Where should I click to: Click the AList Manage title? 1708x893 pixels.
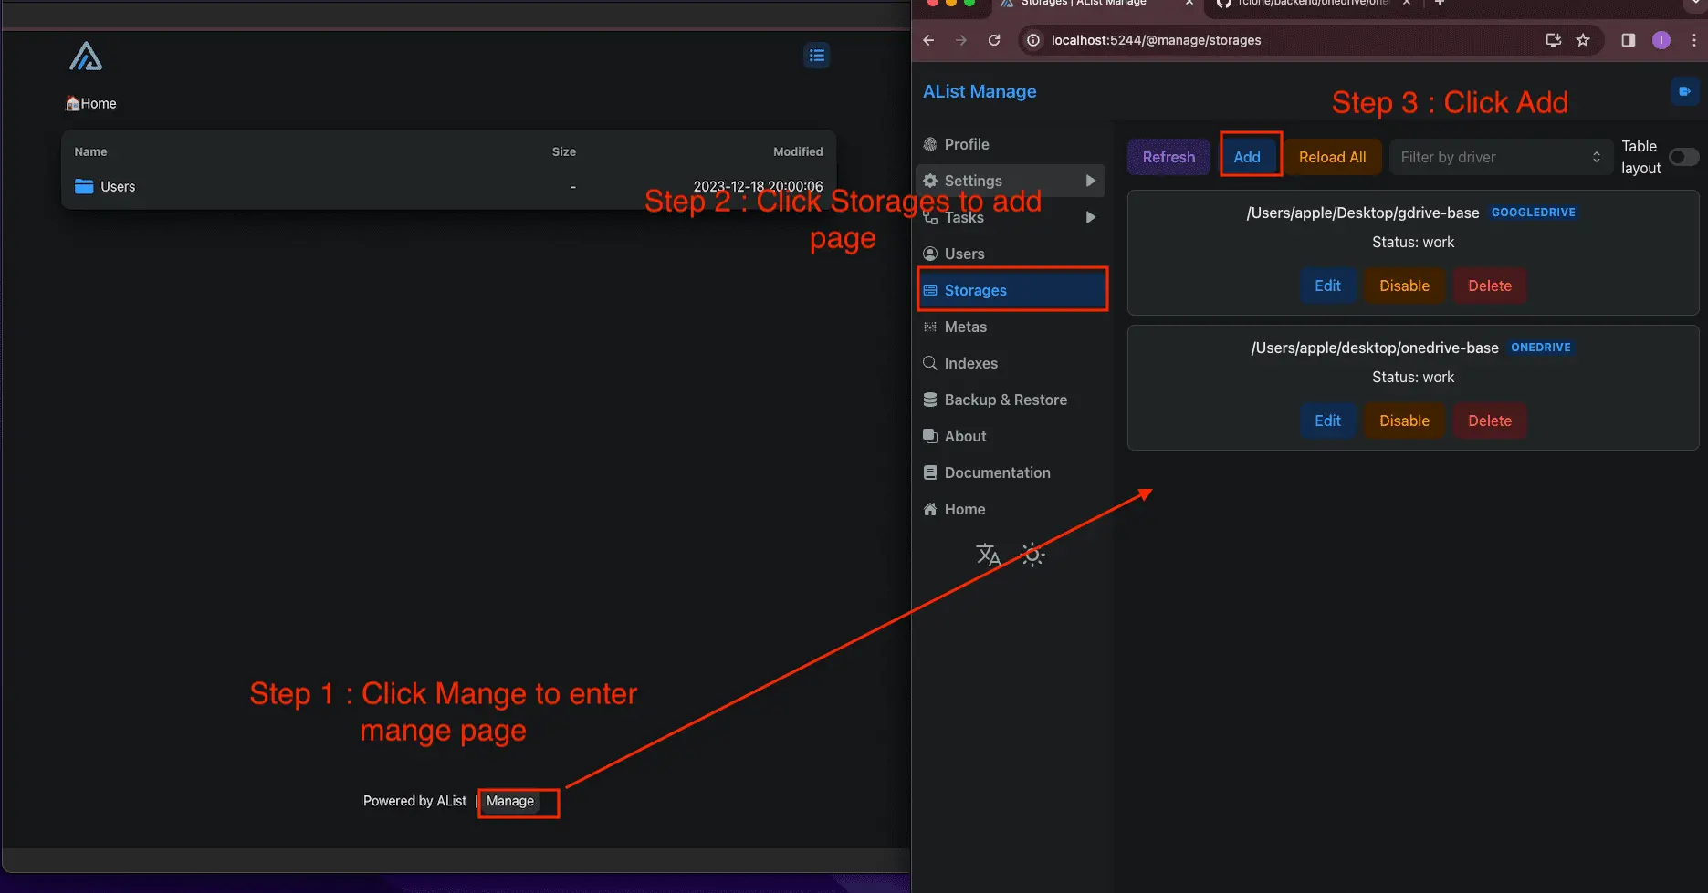coord(980,91)
